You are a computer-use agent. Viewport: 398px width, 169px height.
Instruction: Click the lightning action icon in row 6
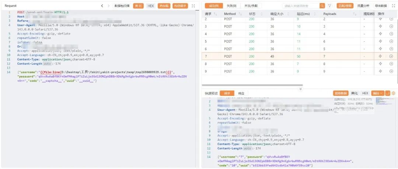click(380, 49)
